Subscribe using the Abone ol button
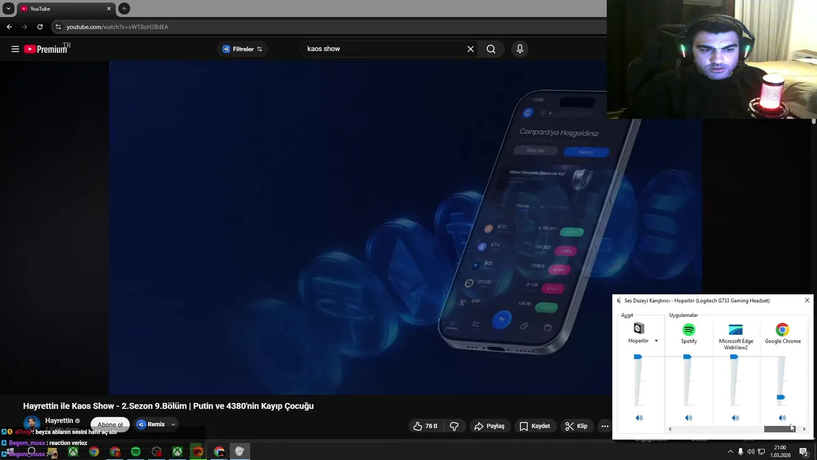817x460 pixels. (110, 425)
